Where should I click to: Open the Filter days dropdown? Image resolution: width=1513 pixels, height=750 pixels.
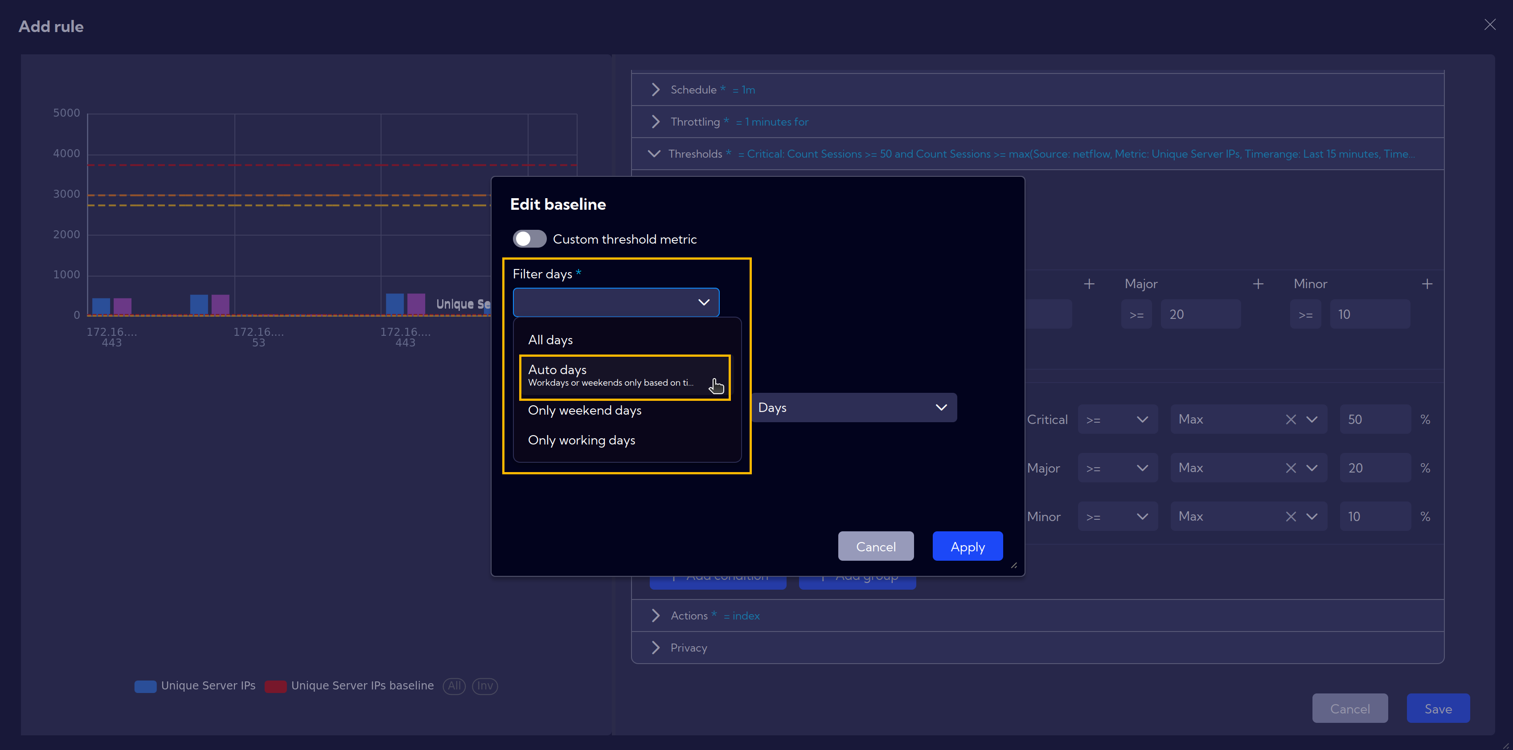(x=615, y=302)
